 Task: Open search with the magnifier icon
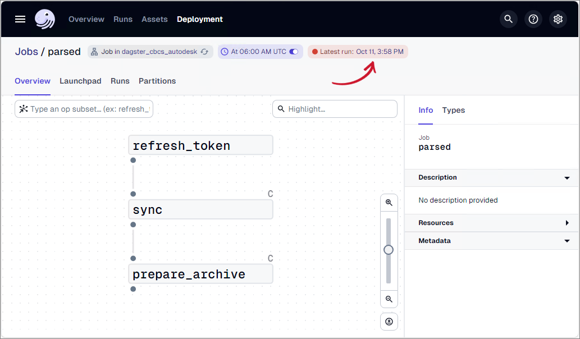coord(509,19)
